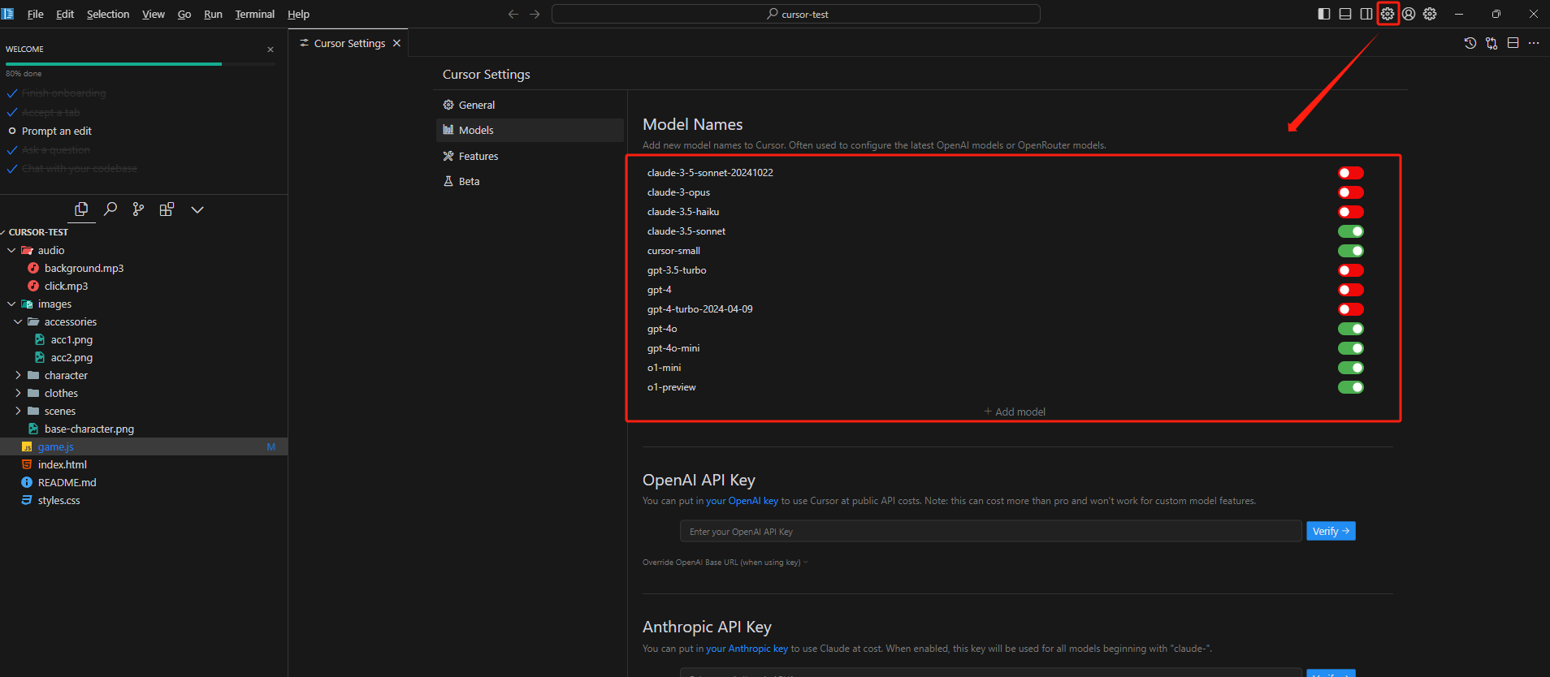Image resolution: width=1550 pixels, height=677 pixels.
Task: Enable claude-3.5-haiku model toggle
Action: [1351, 212]
